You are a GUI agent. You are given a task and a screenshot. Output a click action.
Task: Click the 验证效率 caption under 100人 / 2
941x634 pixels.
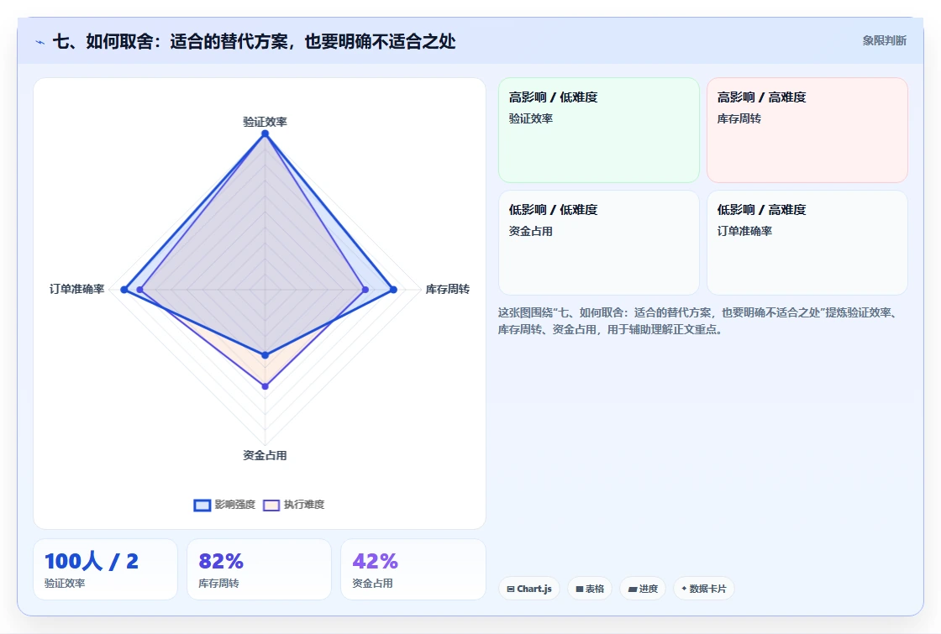point(65,583)
